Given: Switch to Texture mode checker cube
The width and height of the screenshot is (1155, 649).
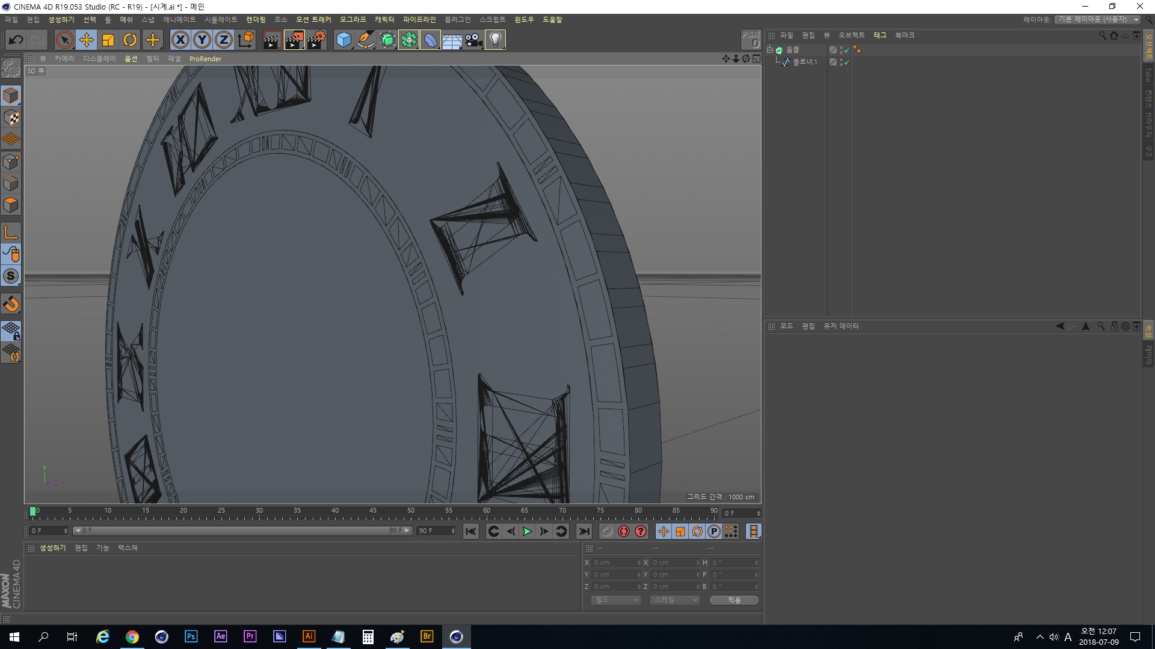Looking at the screenshot, I should point(11,118).
